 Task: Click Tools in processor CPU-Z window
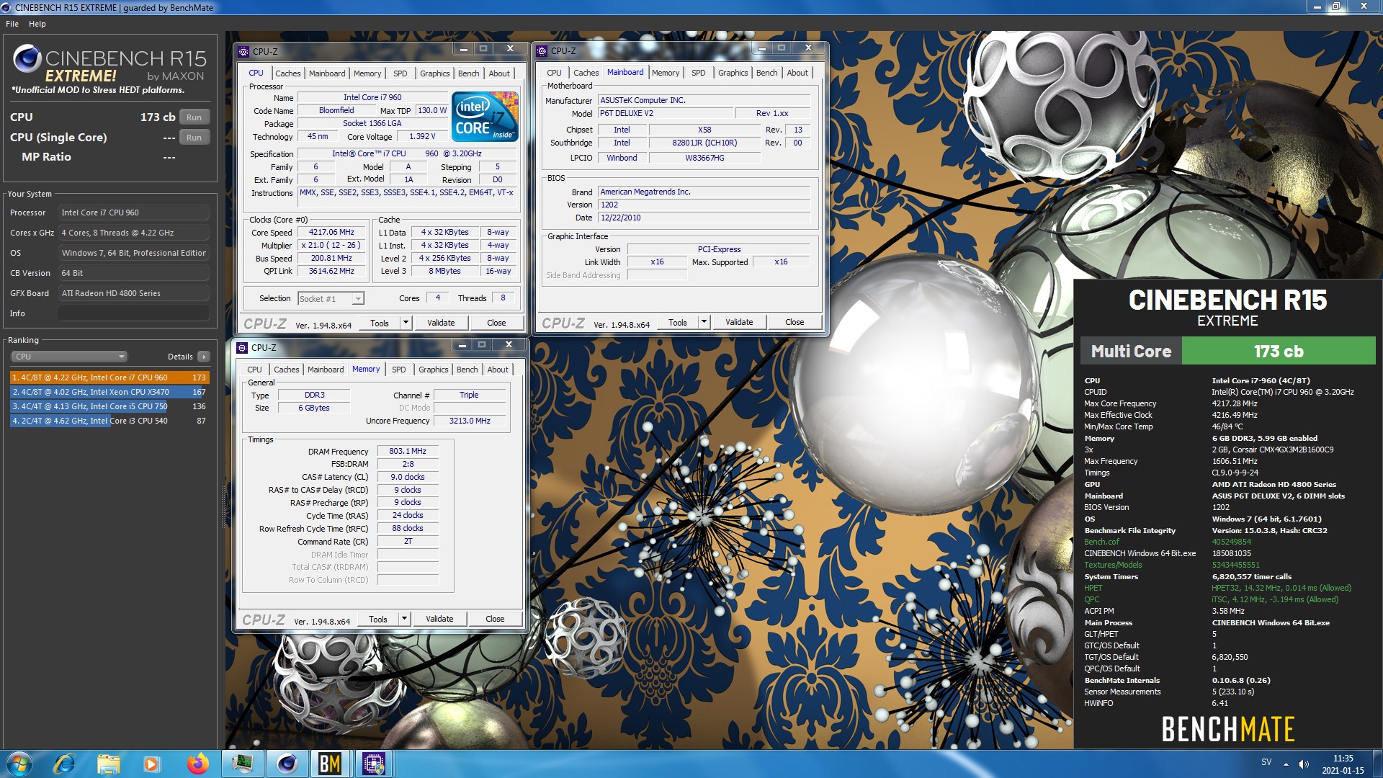point(380,323)
